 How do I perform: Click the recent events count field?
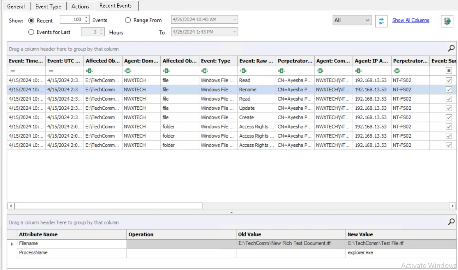[72, 20]
